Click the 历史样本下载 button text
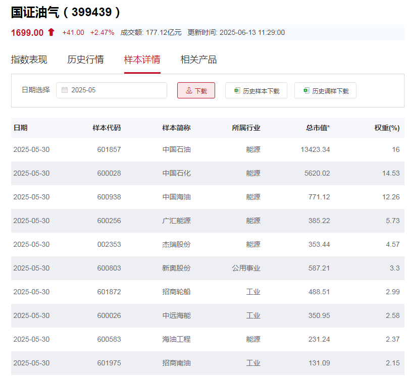 tap(261, 91)
